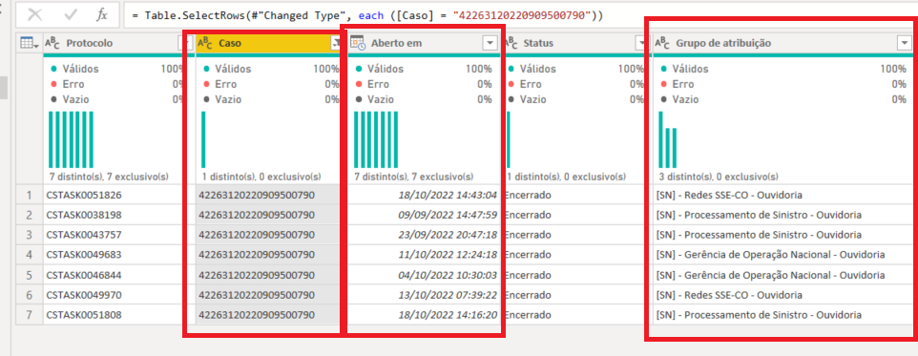Select the Caso value in row 5
Image resolution: width=918 pixels, height=356 pixels.
(x=257, y=275)
